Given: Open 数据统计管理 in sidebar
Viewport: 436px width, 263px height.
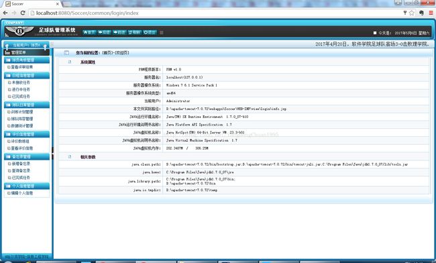Looking at the screenshot, I should (x=21, y=125).
